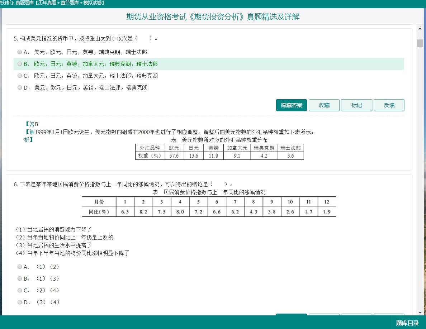Viewport: 426px width, 329px height.
Task: Mark question 5 using the 标记 button
Action: tap(356, 105)
